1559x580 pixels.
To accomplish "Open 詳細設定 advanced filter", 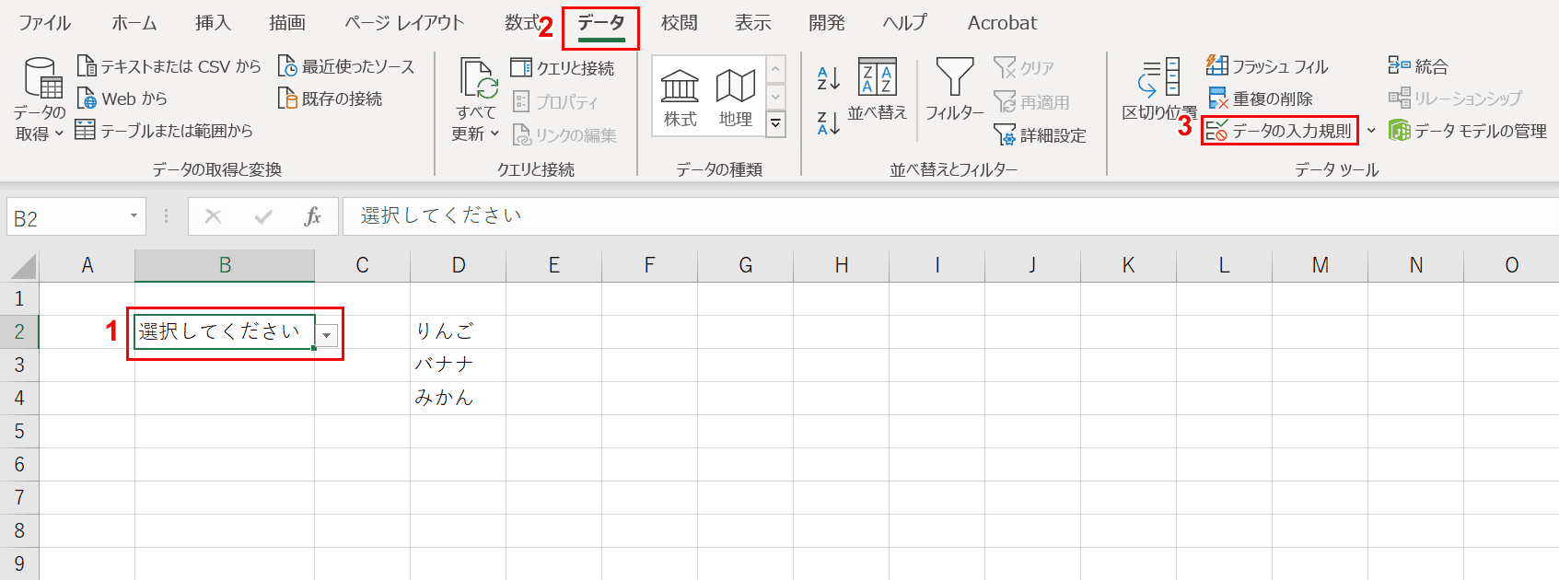I will [x=1041, y=135].
